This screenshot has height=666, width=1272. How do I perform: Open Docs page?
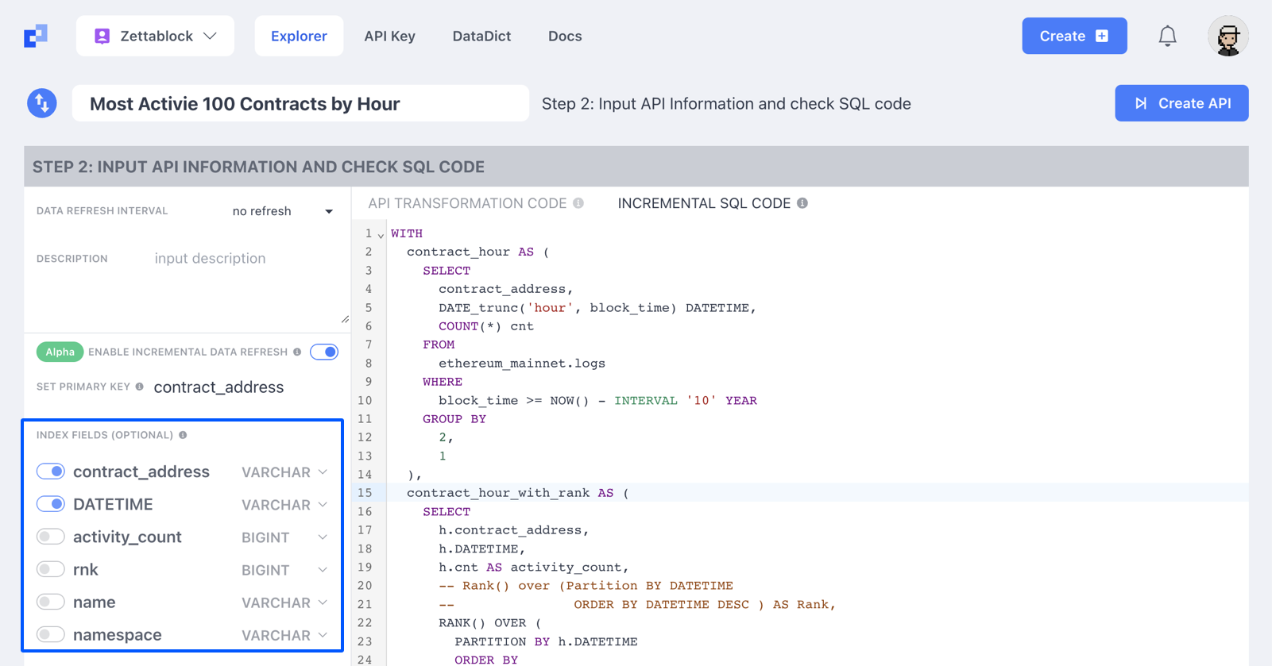coord(565,36)
